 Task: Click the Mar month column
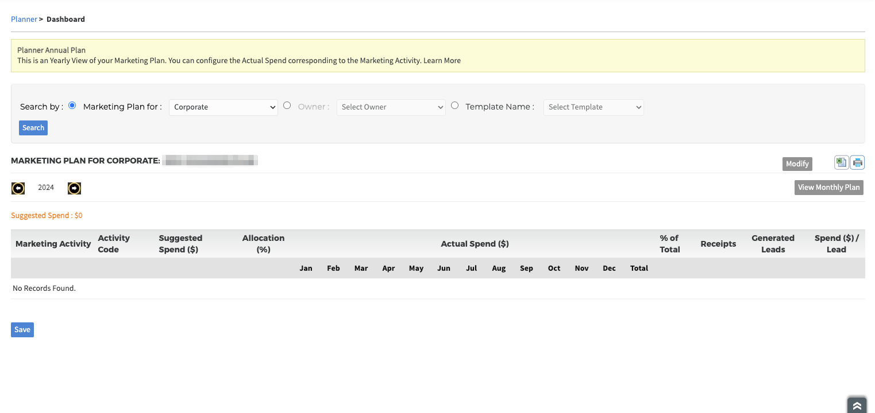[x=361, y=268]
